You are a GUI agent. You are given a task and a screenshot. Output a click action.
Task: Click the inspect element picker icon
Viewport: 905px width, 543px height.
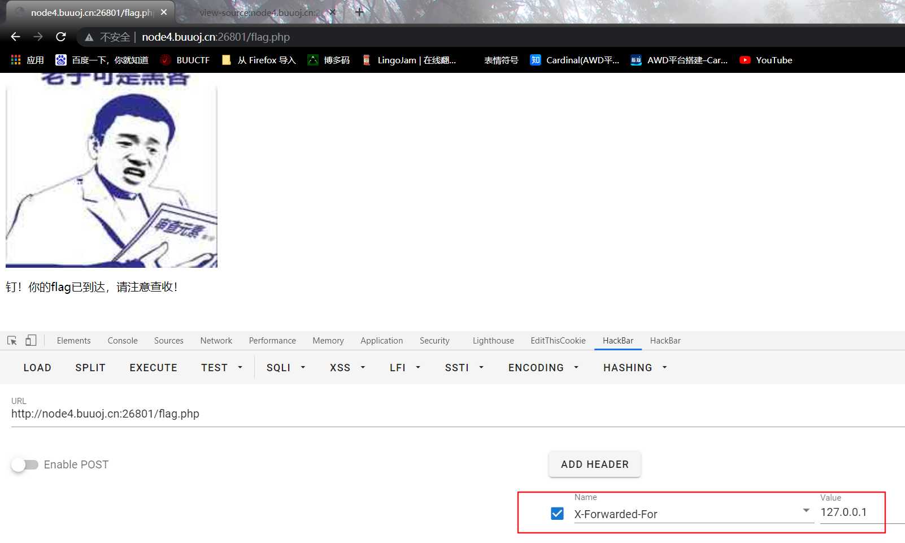pos(11,340)
